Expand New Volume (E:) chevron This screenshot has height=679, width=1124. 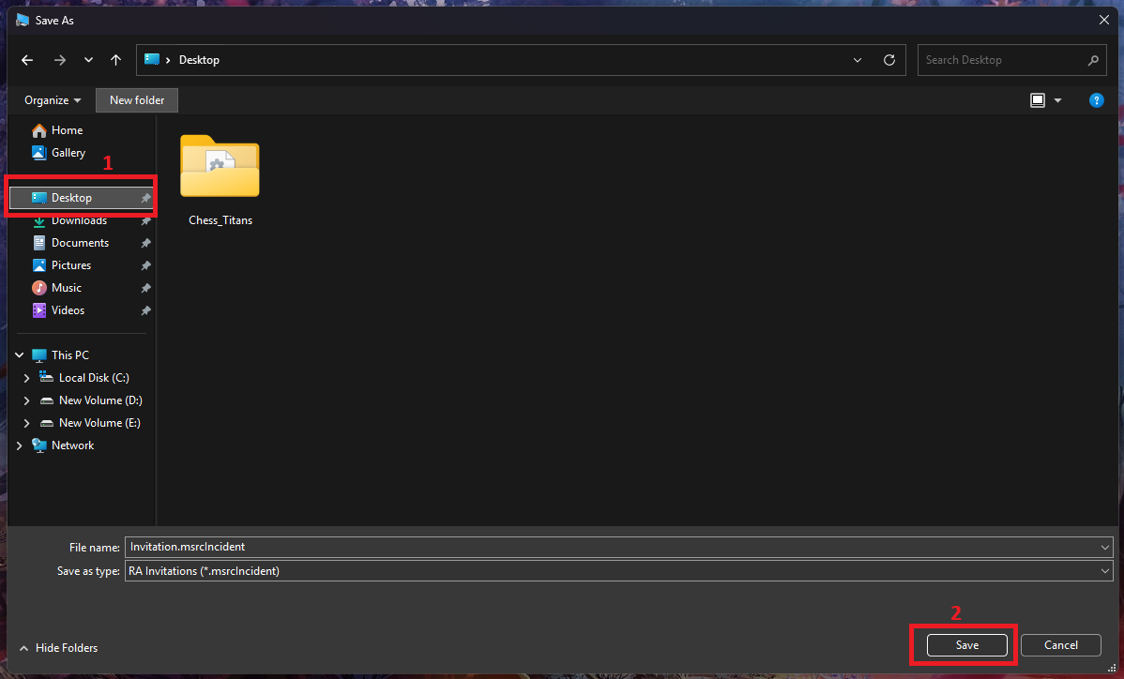[26, 423]
